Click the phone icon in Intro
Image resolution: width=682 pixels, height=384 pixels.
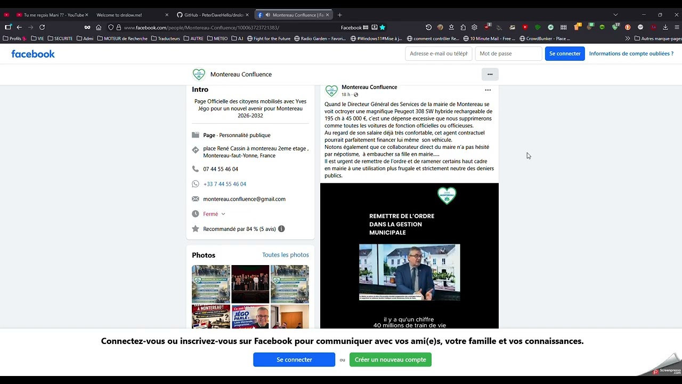pos(196,169)
